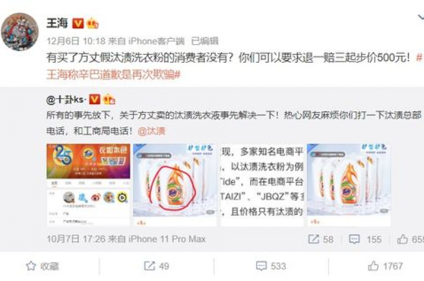Image resolution: width=424 pixels, height=281 pixels.
Task: Favorite this post with 收藏 star
Action: [x=43, y=266]
